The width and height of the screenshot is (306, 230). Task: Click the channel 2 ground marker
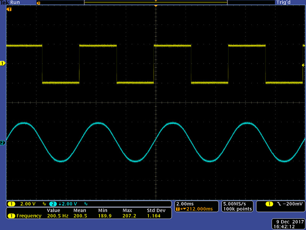[x=3, y=143]
